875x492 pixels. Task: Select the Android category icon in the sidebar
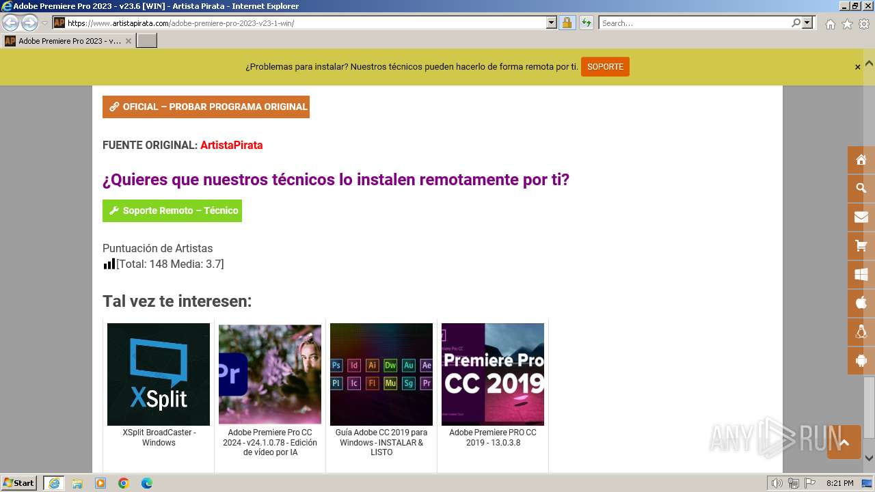(x=861, y=360)
